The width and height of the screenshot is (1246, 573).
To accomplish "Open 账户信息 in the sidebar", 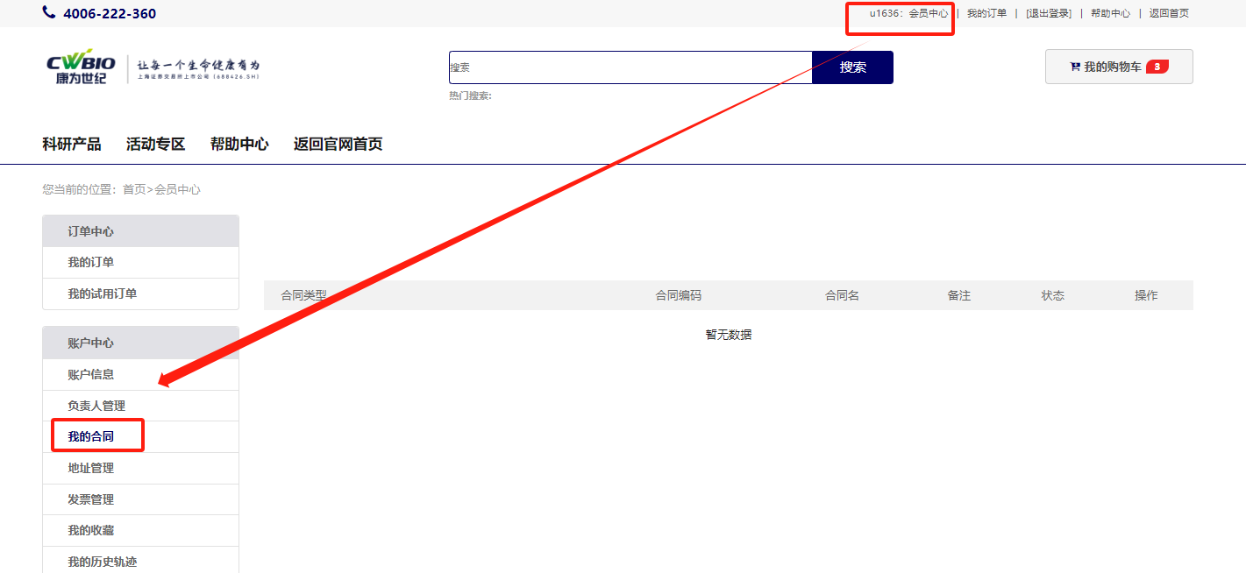I will (x=91, y=374).
